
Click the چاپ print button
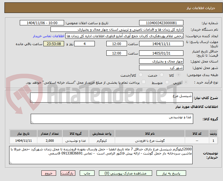coord(87,173)
